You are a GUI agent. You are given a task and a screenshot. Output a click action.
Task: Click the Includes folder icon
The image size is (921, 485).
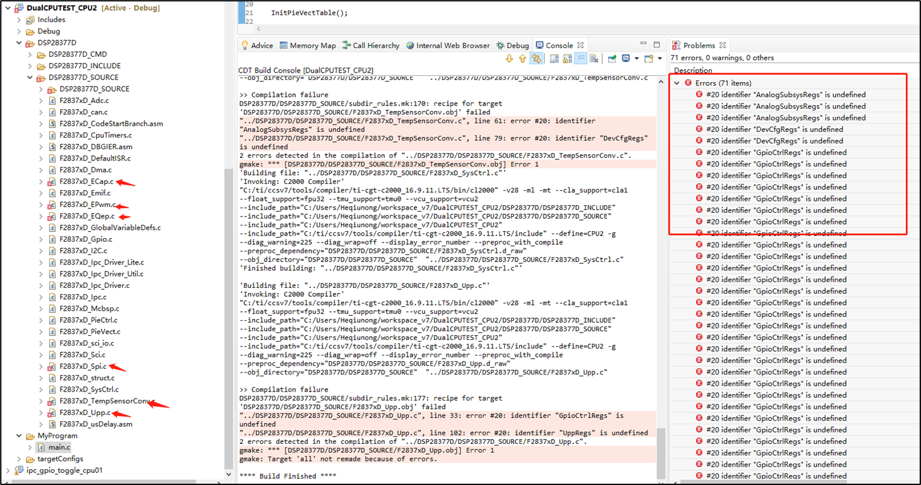tap(30, 20)
